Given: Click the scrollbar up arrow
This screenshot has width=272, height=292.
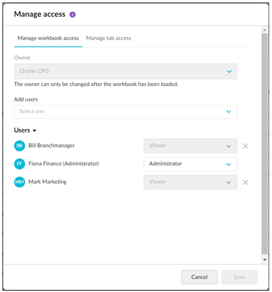Looking at the screenshot, I should point(264,30).
